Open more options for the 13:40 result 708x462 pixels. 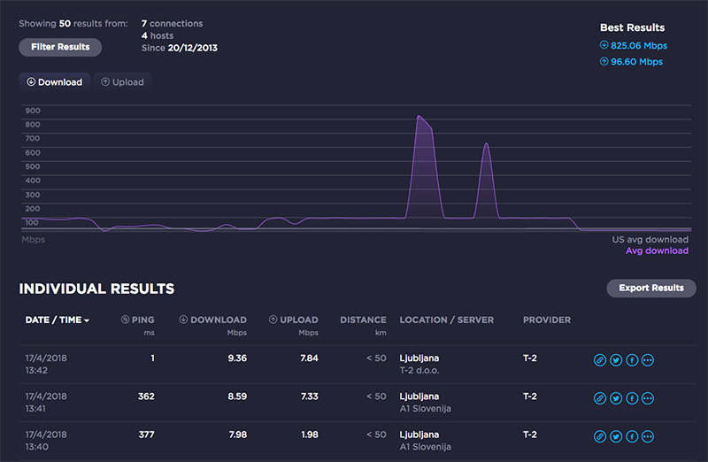[x=648, y=436]
